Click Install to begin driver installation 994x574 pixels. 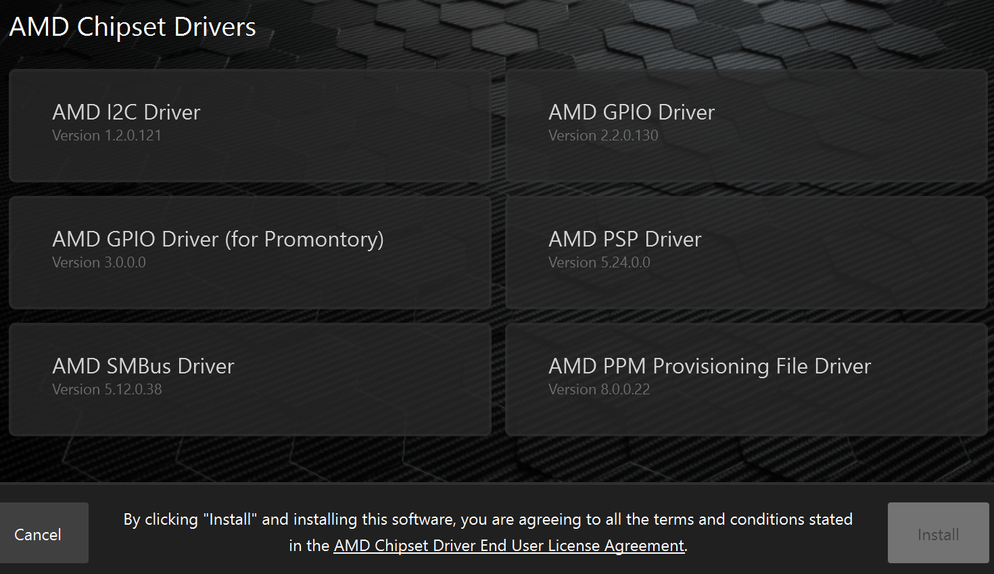(938, 533)
